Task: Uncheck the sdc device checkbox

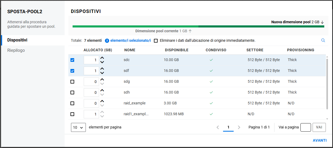Action: click(x=72, y=60)
